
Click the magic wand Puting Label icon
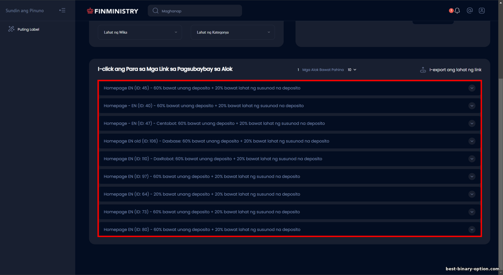click(x=11, y=29)
